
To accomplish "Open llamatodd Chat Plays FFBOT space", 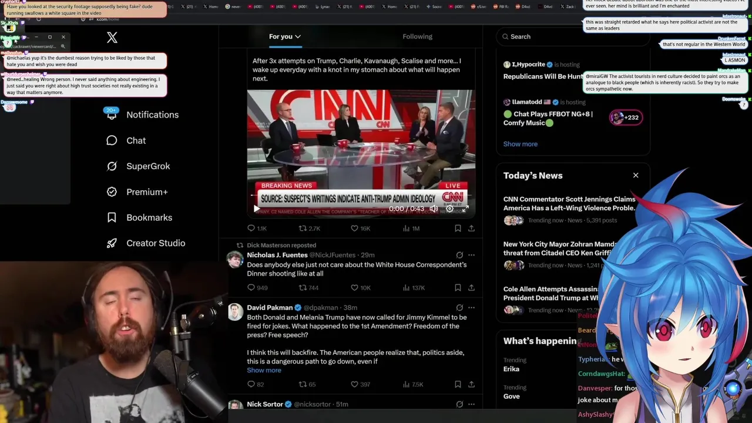I will [x=548, y=118].
